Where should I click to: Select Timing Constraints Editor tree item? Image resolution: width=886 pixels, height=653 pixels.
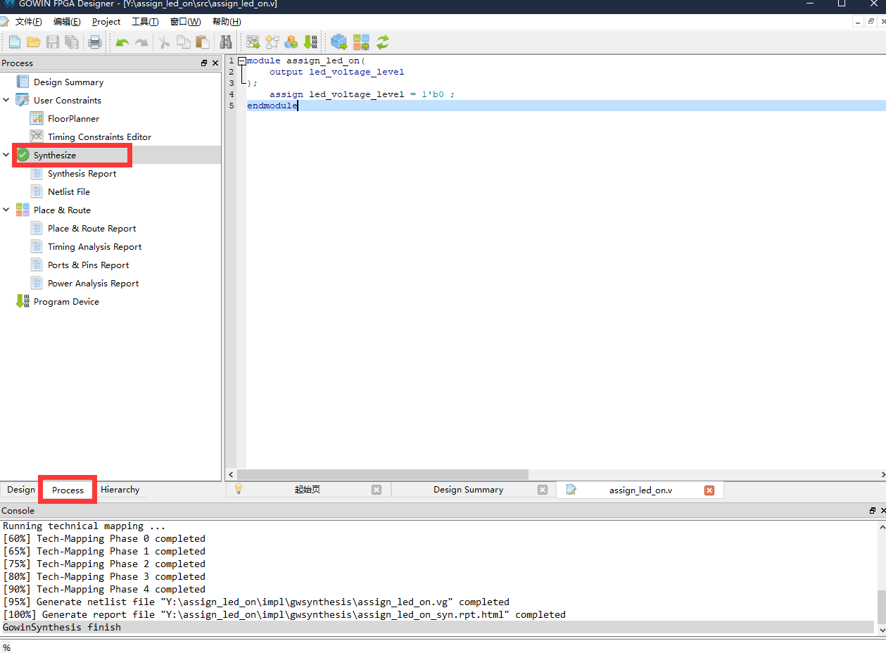[99, 137]
